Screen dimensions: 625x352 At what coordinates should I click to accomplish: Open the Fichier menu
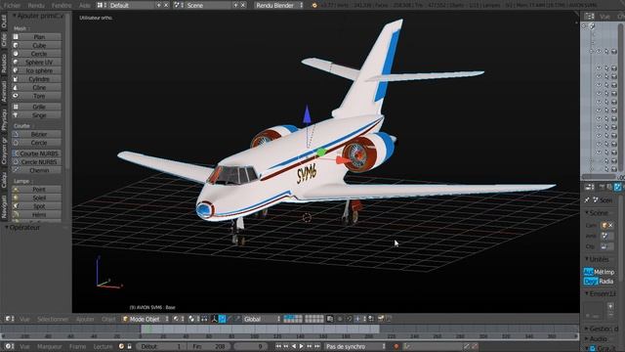point(12,5)
